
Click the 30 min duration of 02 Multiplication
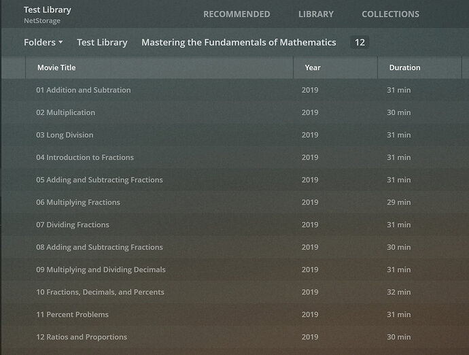tap(399, 112)
